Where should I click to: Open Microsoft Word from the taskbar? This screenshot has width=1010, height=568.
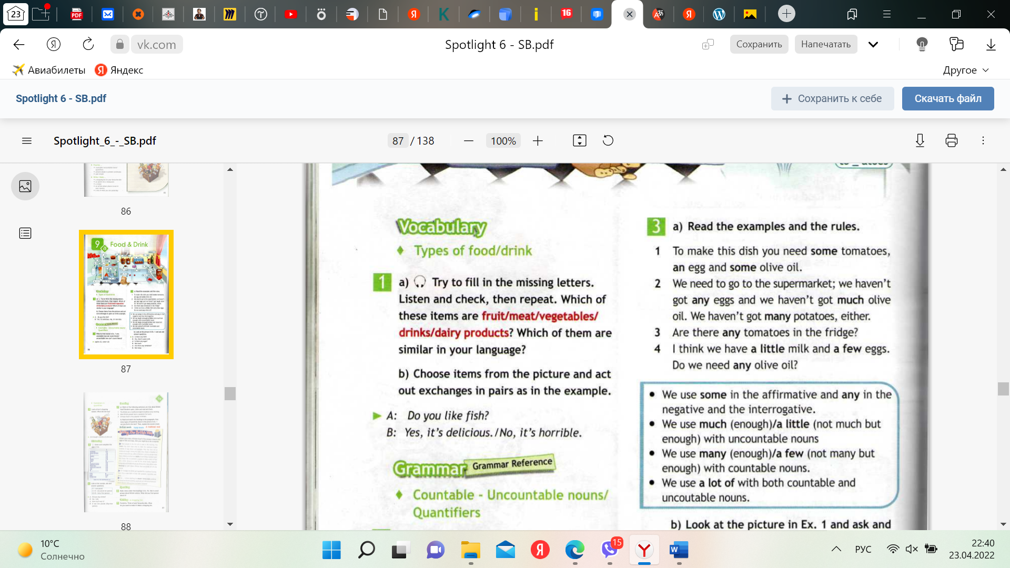[x=679, y=550]
